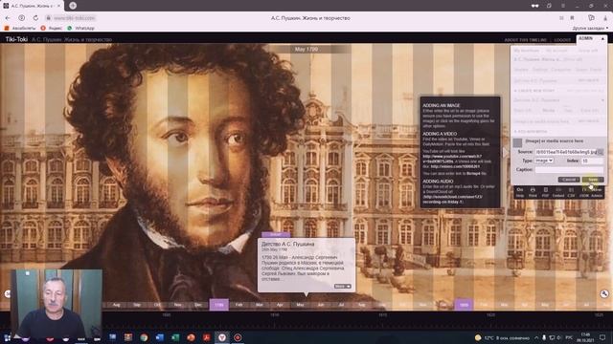This screenshot has width=613, height=344.
Task: Open the weather widget in taskbar
Action: tap(502, 337)
